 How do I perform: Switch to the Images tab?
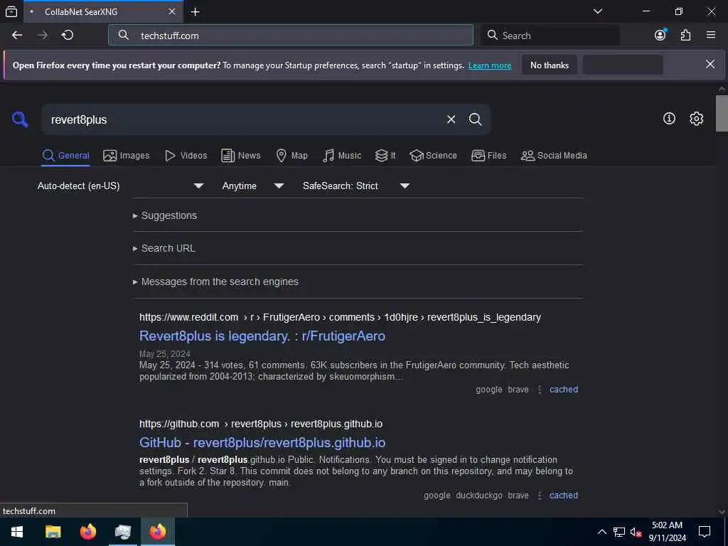127,156
